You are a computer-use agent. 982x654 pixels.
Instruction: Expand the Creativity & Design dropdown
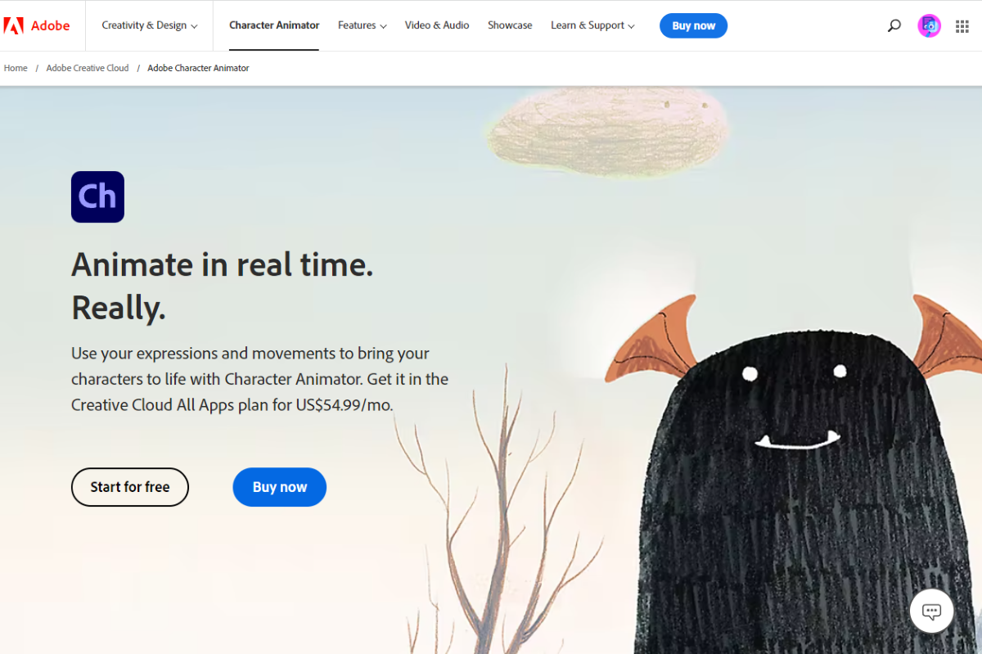[x=150, y=25]
